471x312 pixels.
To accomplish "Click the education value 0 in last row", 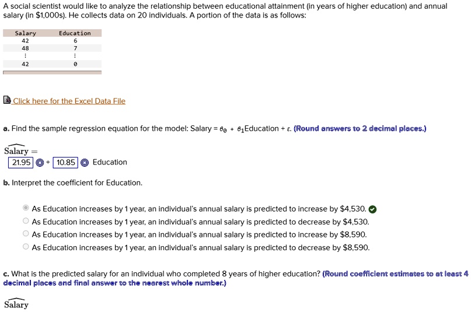I will tap(75, 65).
